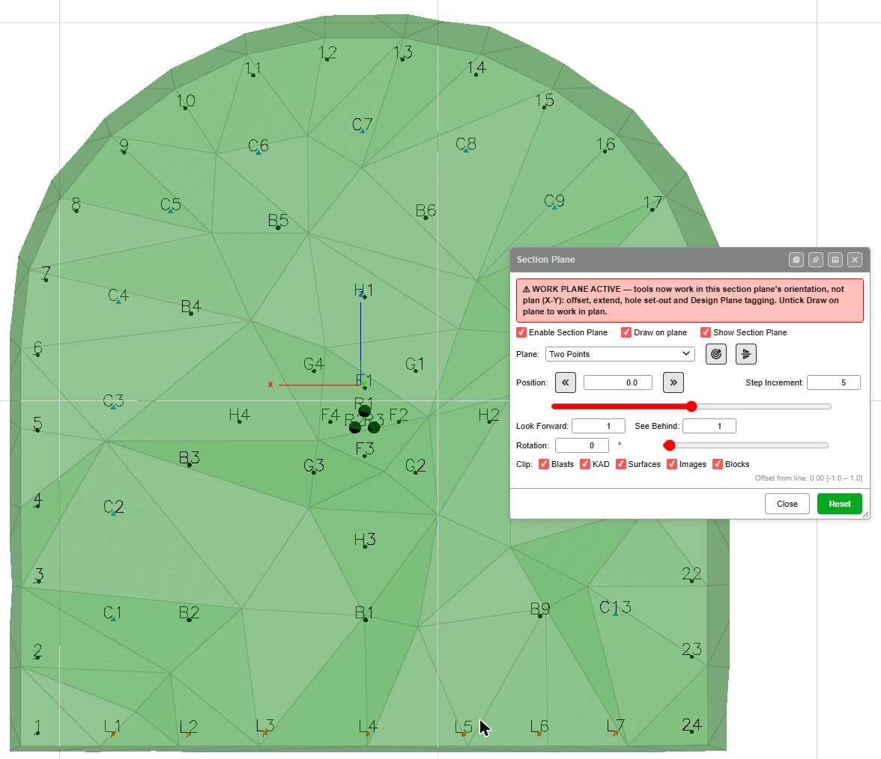Click the Position value field

[x=617, y=382]
